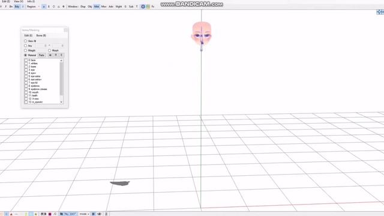The image size is (384, 216).
Task: Open the Region selection dropdown
Action: 33,7
